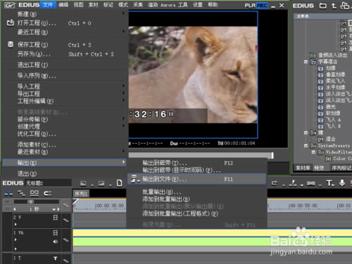Image resolution: width=352 pixels, height=264 pixels.
Task: Click the folder tree icon in effects panel header
Action: click(345, 6)
